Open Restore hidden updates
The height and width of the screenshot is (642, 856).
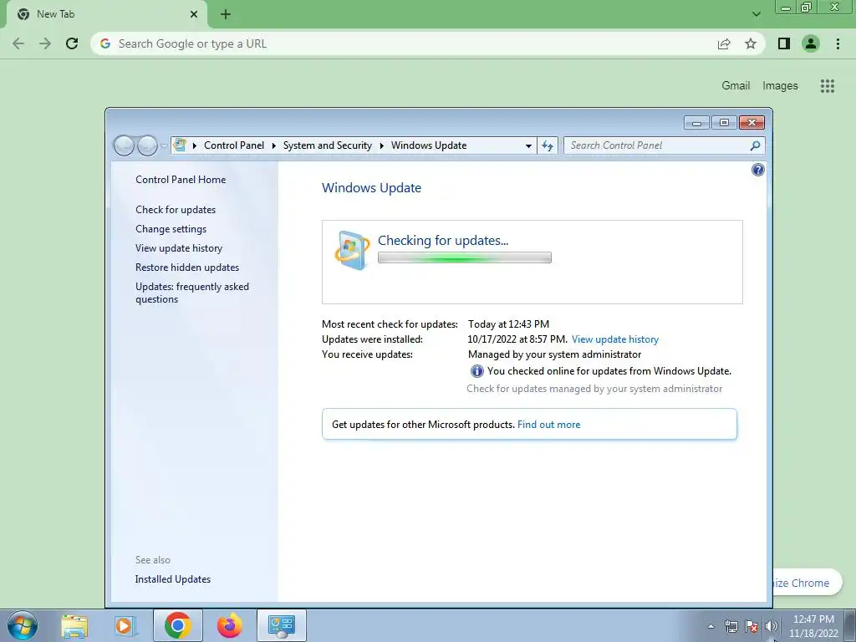click(x=187, y=267)
